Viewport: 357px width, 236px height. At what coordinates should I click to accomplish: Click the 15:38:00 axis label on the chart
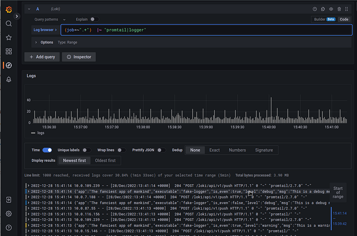[143, 127]
